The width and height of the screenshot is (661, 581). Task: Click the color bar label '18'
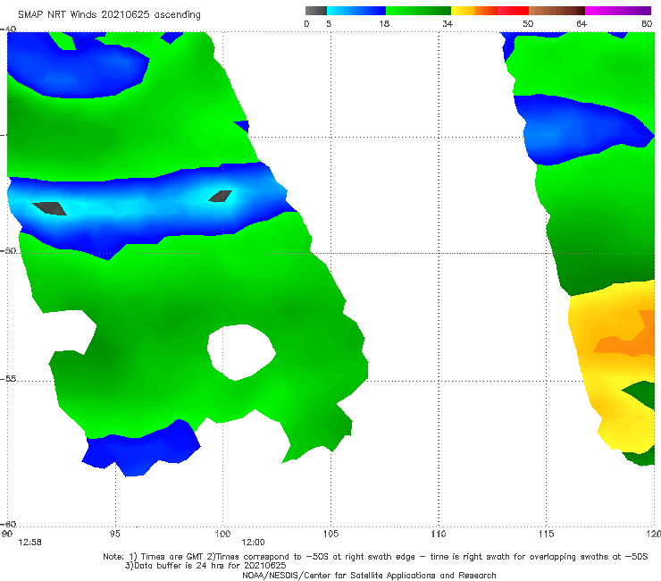[384, 23]
